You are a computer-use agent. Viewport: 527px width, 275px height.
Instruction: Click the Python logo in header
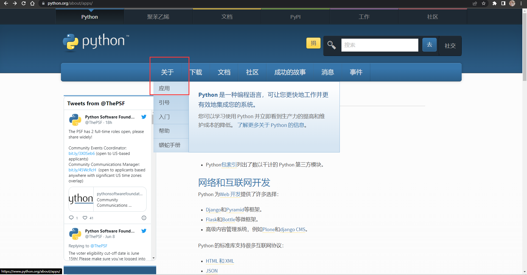coord(96,42)
